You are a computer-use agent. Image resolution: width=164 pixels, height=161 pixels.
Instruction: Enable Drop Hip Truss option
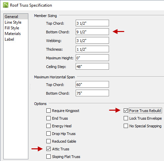(x=48, y=134)
